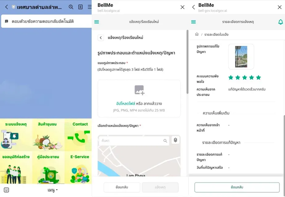The width and height of the screenshot is (285, 197).
Task: Click the comment text แก้ปัญหาได้รวดเร็วมากครับ
Action: pos(247,89)
